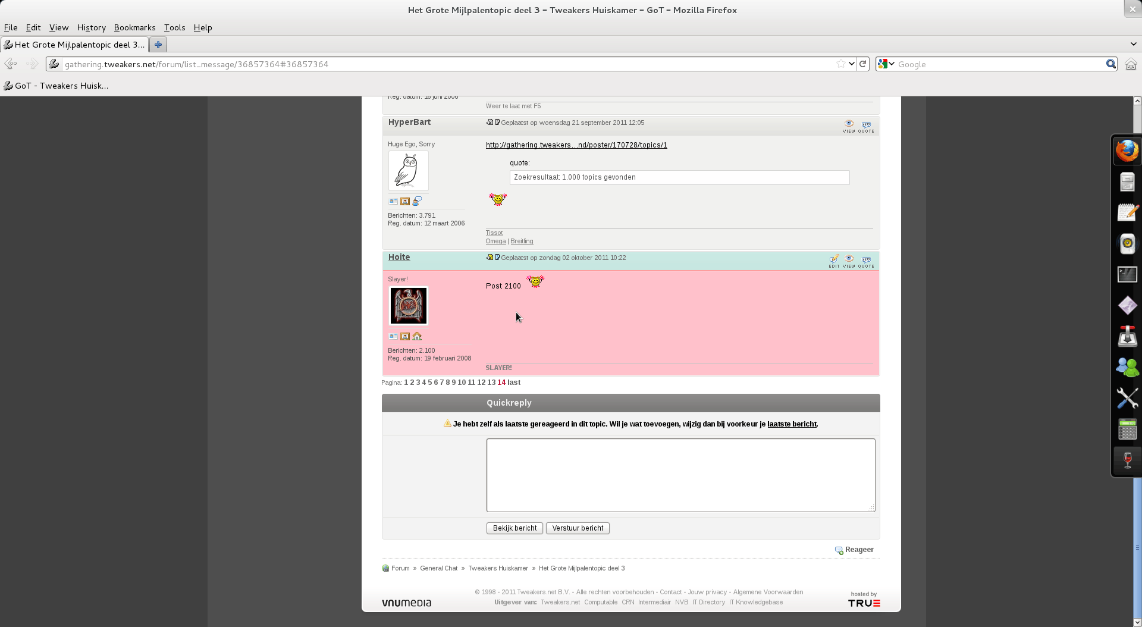Image resolution: width=1142 pixels, height=627 pixels.
Task: Expand the search engine selector dropdown
Action: 886,64
